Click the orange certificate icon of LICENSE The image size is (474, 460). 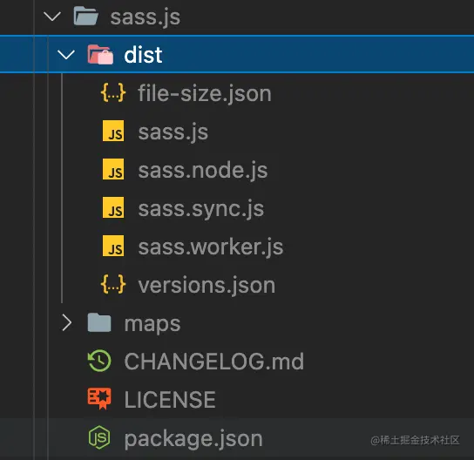[x=99, y=399]
